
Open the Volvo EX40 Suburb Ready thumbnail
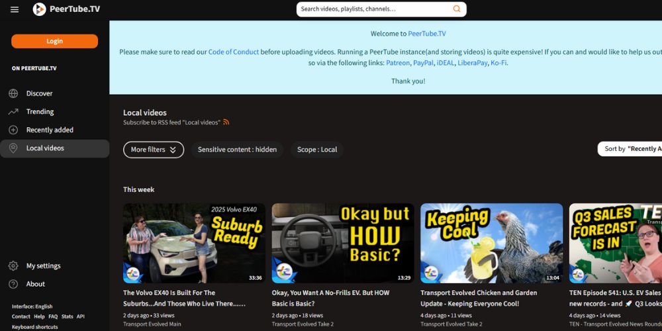point(194,243)
